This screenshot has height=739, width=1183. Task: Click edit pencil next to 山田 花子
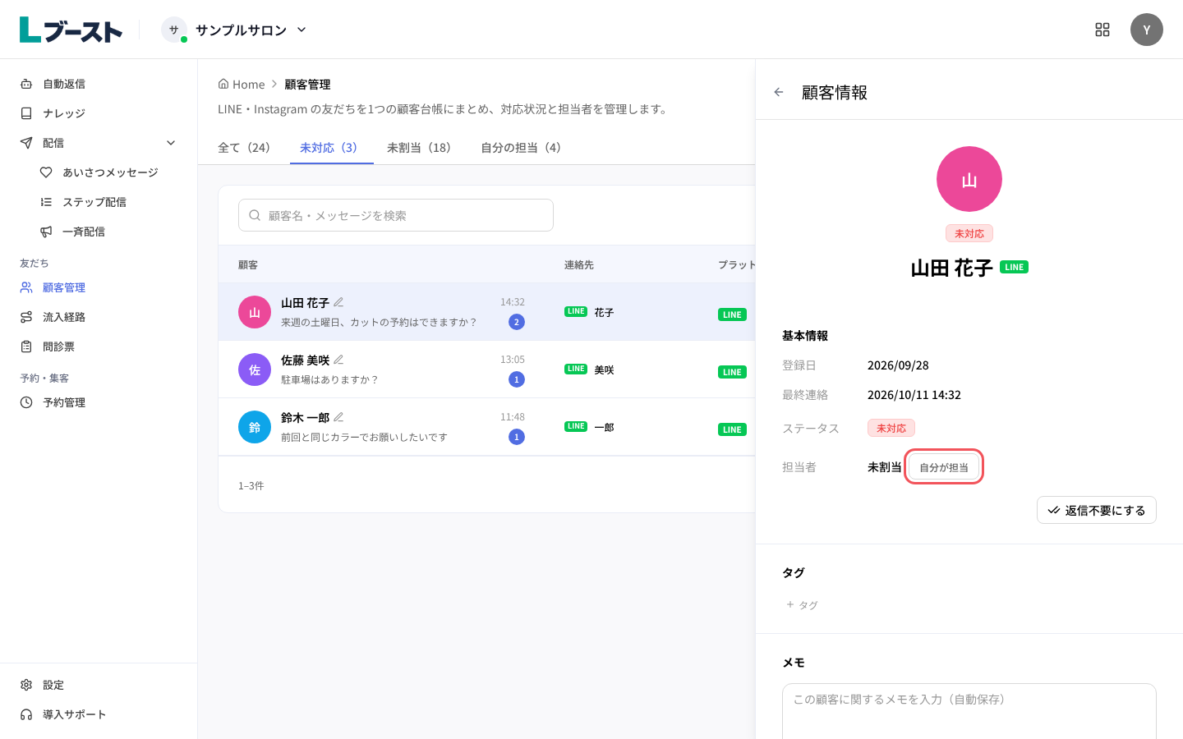click(x=338, y=302)
